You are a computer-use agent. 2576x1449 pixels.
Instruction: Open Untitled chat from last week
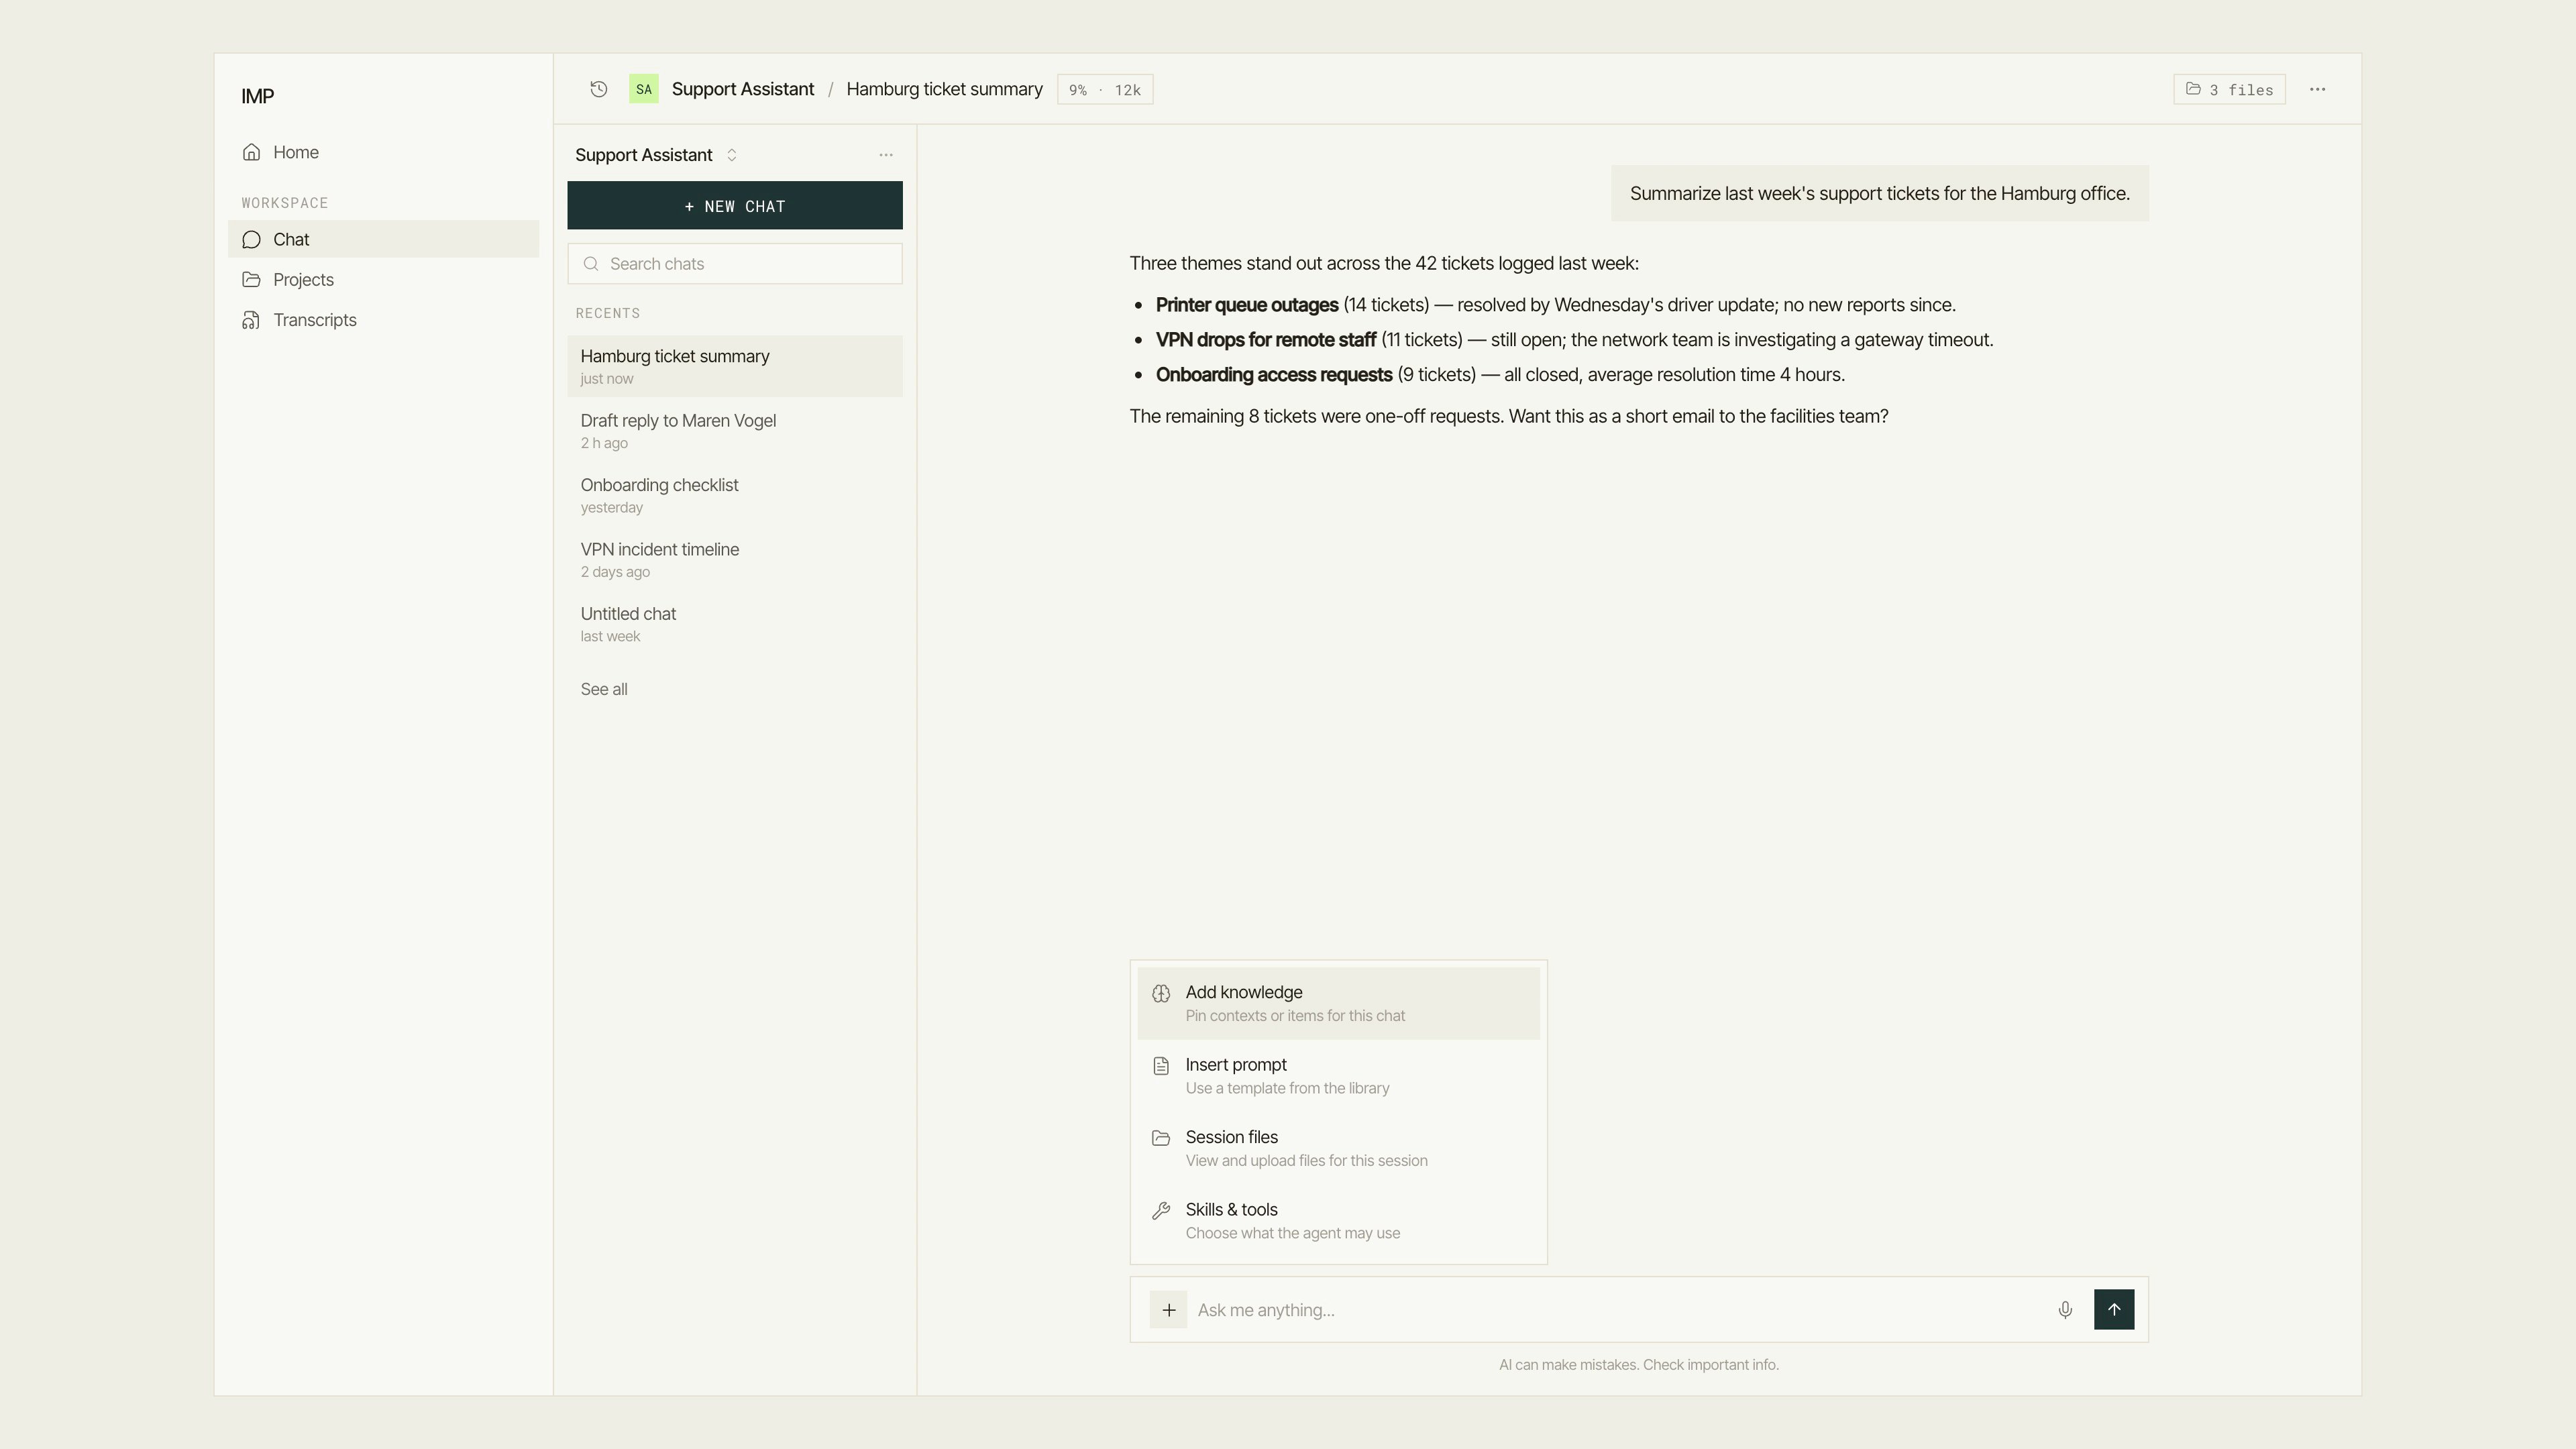point(735,624)
